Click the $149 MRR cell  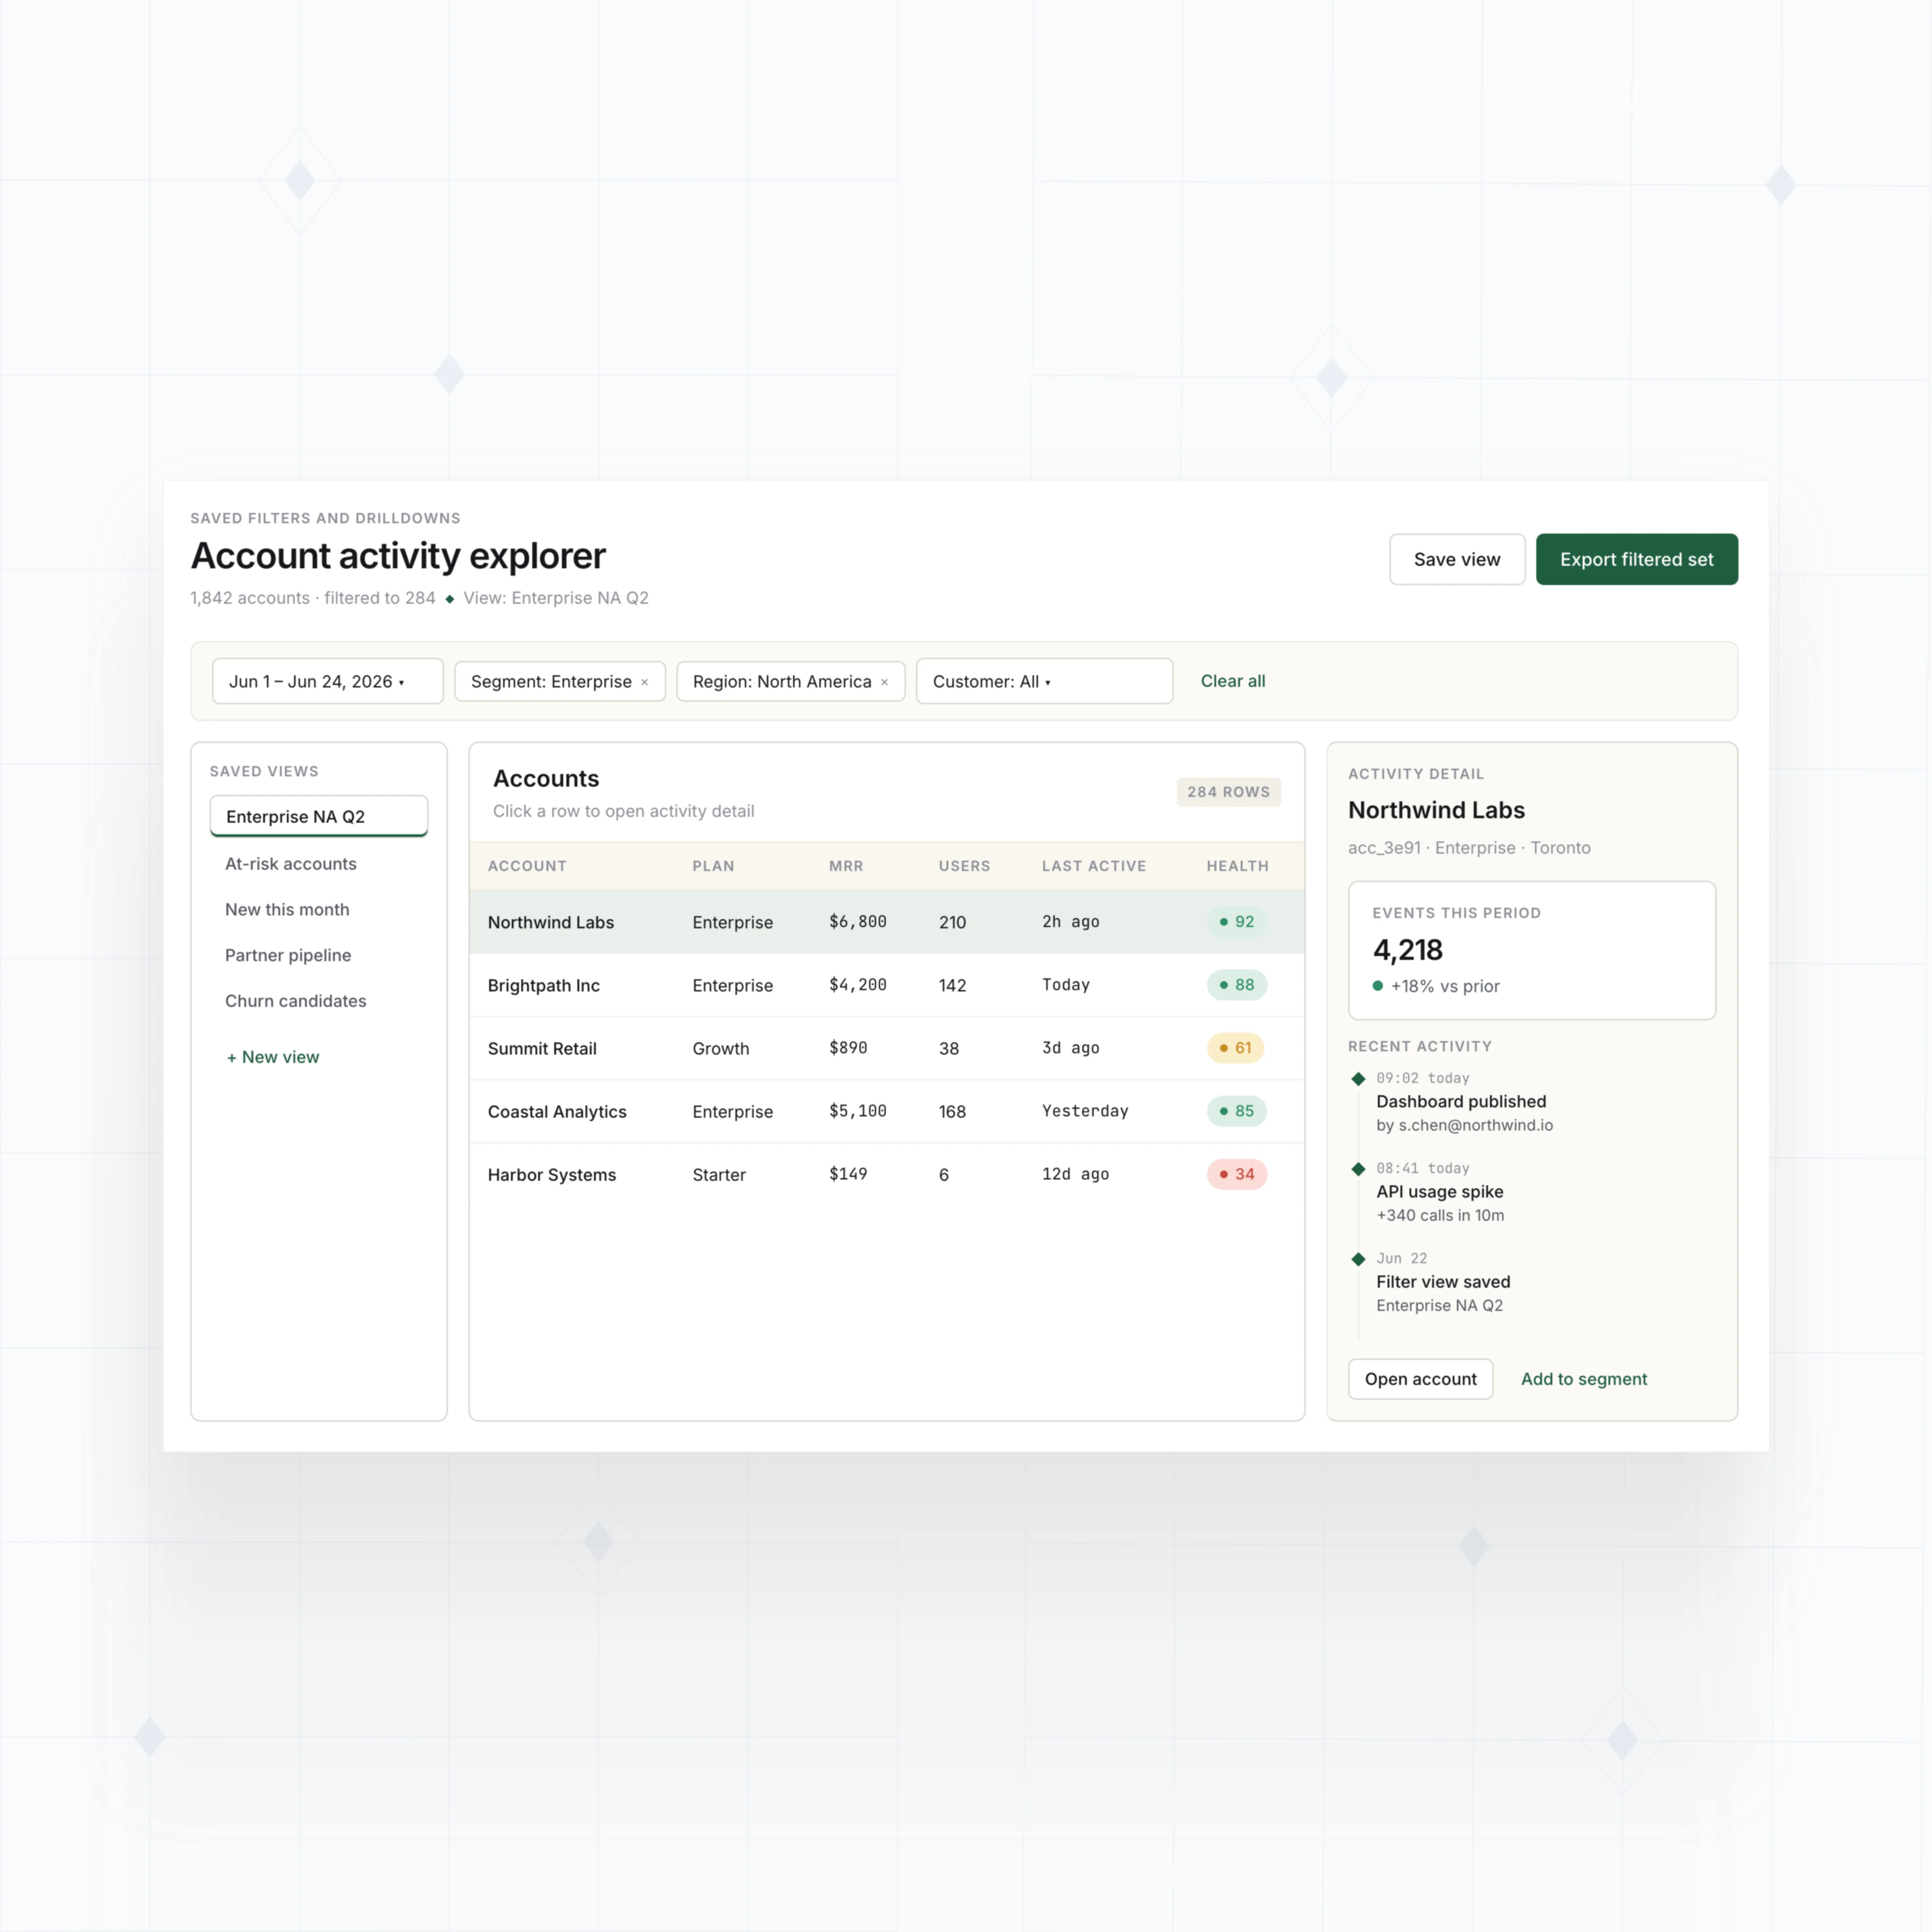tap(848, 1174)
